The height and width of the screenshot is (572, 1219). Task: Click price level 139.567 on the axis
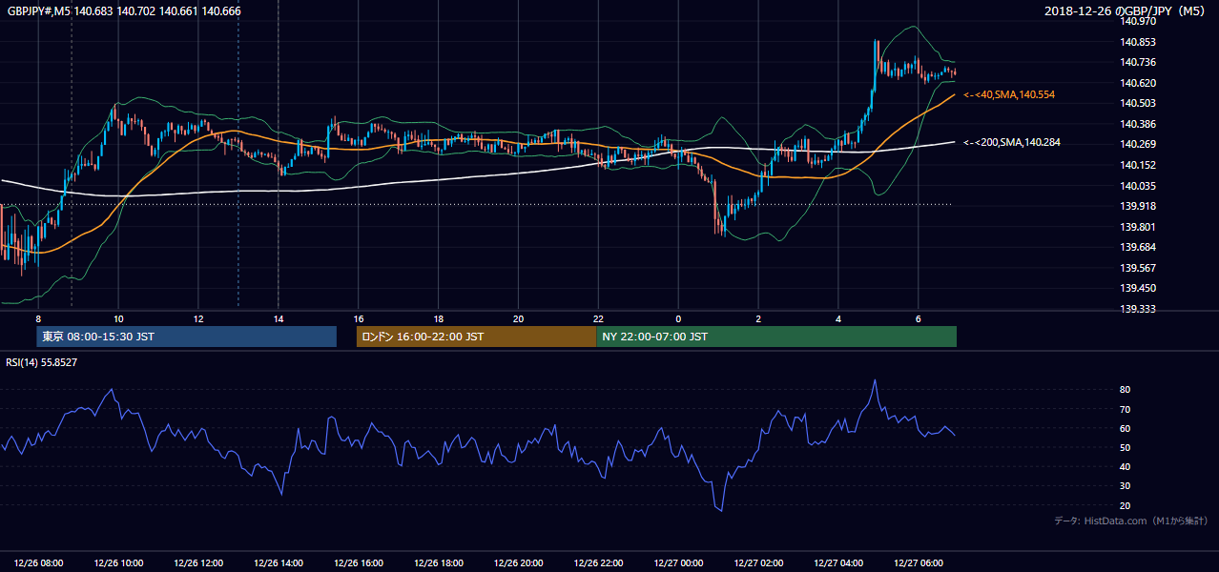(1138, 269)
